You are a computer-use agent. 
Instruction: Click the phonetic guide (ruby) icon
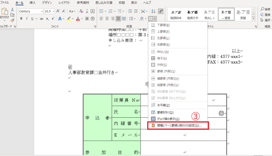[x=87, y=11]
